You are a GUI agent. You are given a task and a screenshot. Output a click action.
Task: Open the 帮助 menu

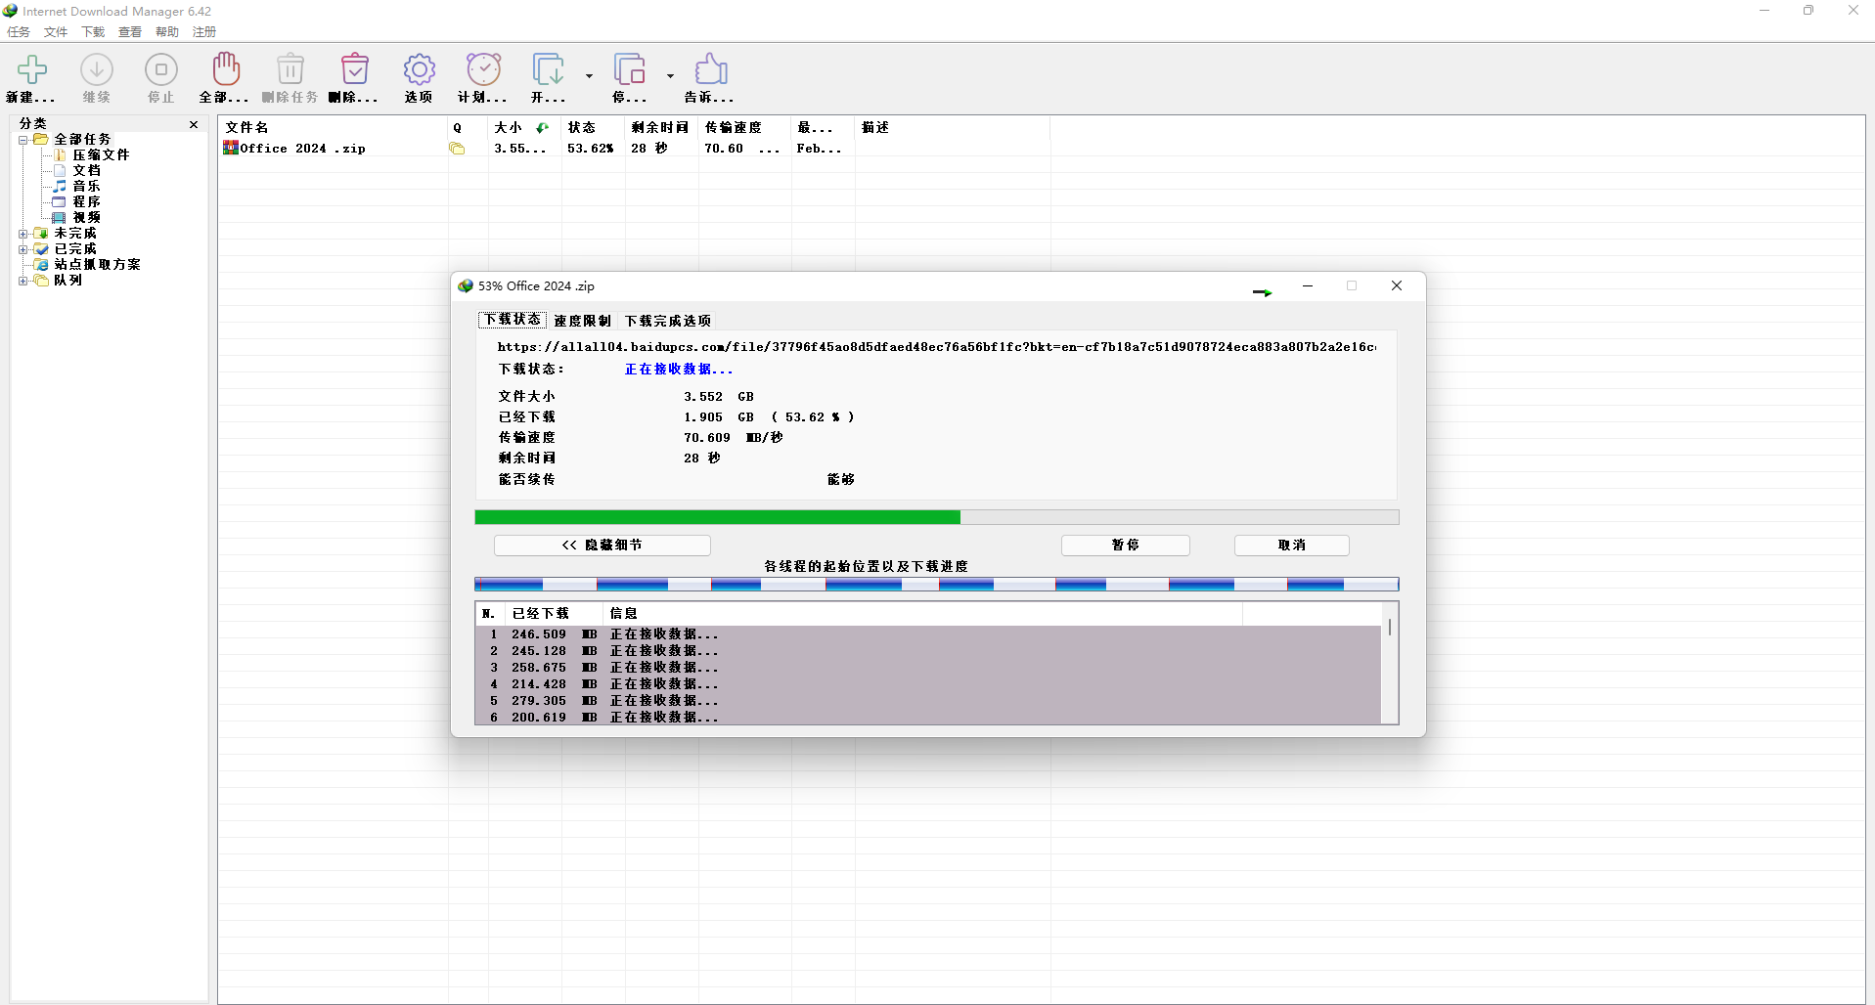167,32
